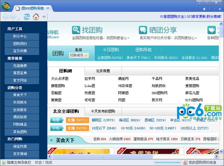The width and height of the screenshot is (224, 166).
Task: Open 大众点评团 link
Action: coord(60,79)
